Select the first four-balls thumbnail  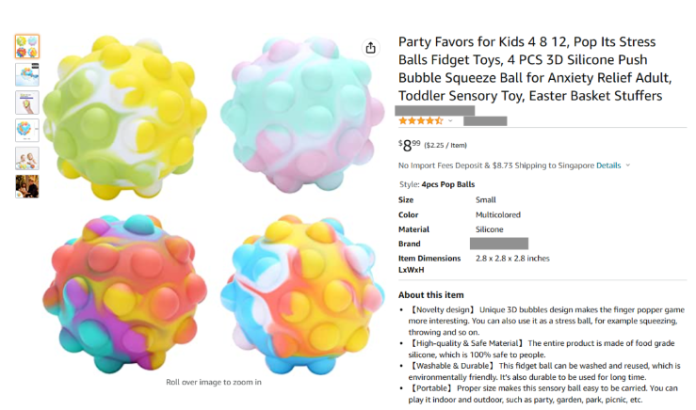tap(26, 46)
